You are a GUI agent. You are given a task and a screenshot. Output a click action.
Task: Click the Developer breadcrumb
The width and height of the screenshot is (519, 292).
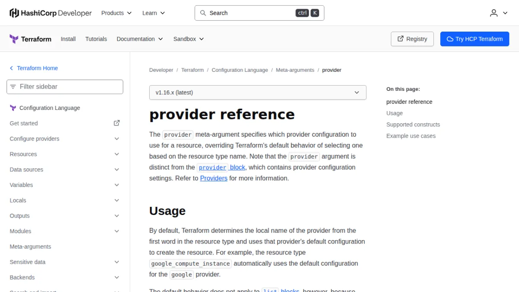[161, 70]
